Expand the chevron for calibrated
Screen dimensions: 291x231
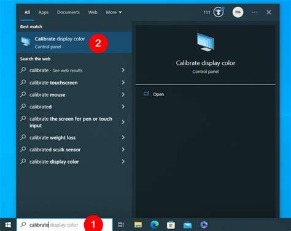click(123, 107)
